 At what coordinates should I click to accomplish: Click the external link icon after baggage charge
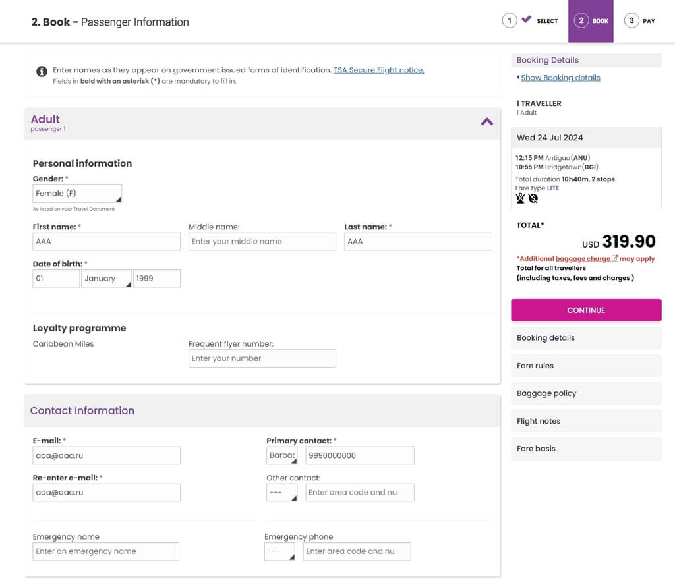[615, 258]
